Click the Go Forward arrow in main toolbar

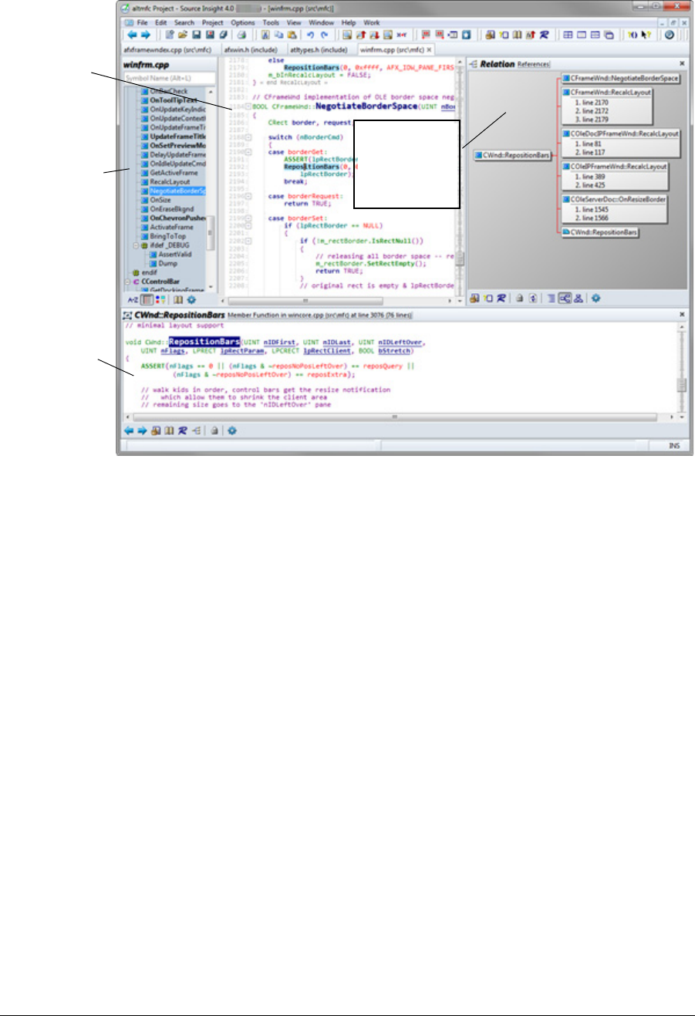(x=145, y=35)
